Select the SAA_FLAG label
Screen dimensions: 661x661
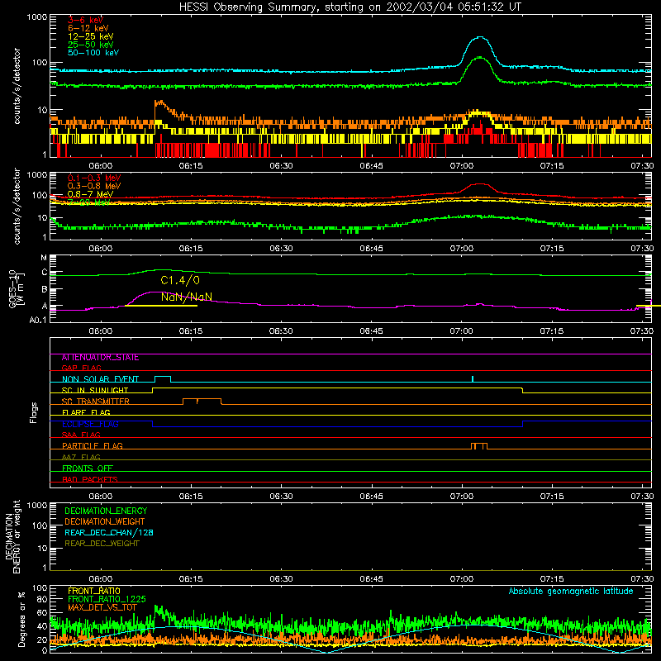click(x=81, y=435)
